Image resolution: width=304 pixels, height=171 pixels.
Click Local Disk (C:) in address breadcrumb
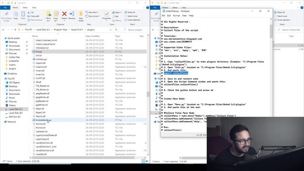click(43, 29)
